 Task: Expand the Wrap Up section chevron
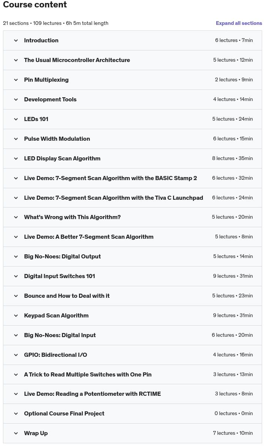(16, 433)
